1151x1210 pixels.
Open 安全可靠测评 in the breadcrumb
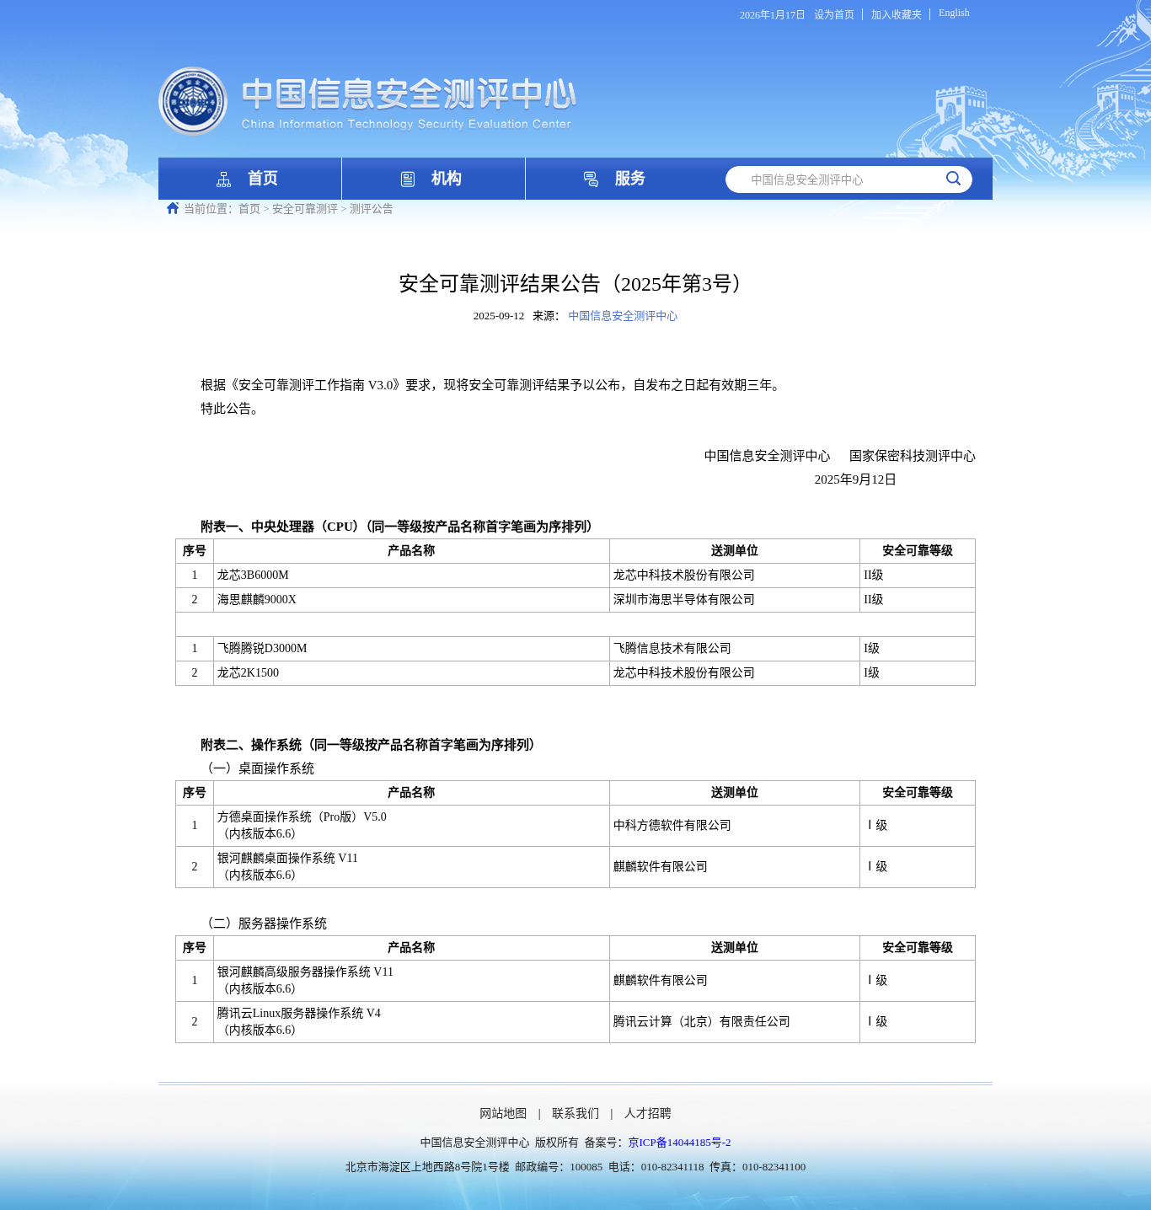pos(305,209)
